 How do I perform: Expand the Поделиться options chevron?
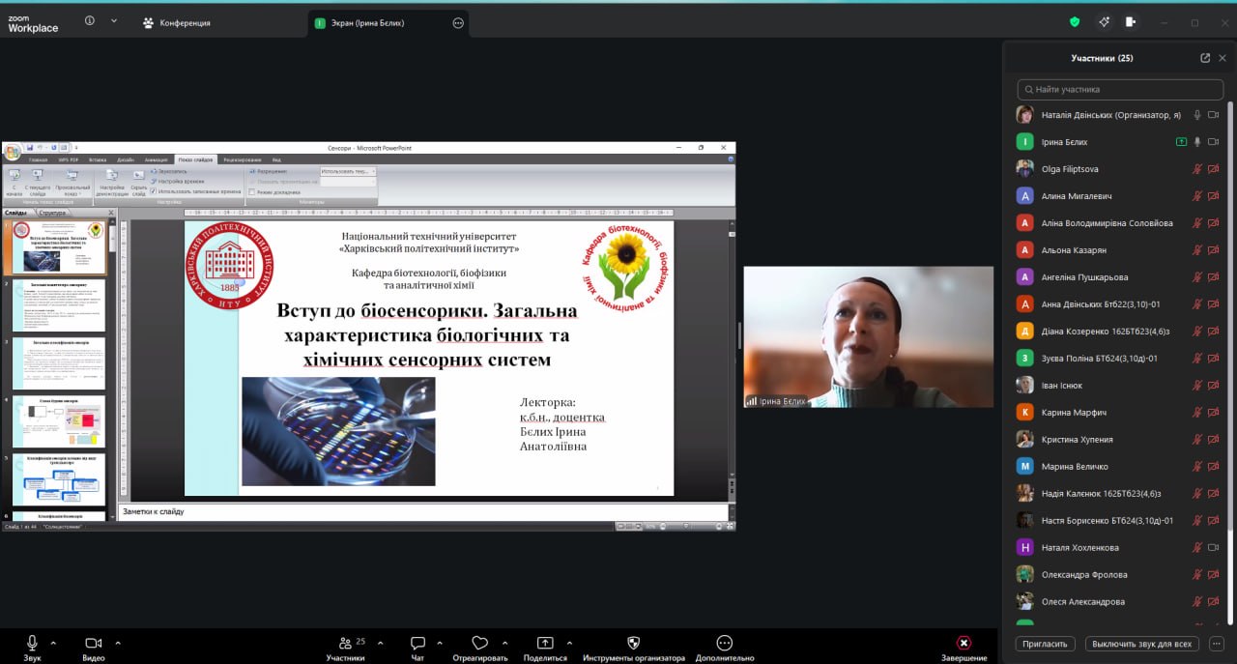[x=568, y=643]
